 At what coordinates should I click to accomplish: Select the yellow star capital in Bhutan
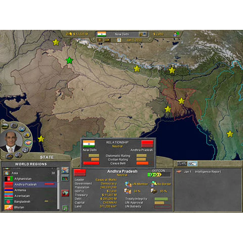(172, 70)
